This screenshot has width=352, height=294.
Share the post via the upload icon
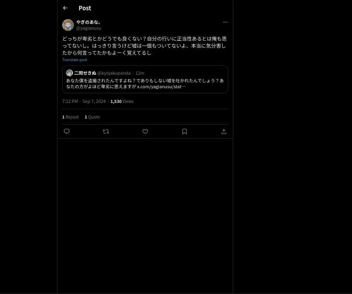pos(224,131)
